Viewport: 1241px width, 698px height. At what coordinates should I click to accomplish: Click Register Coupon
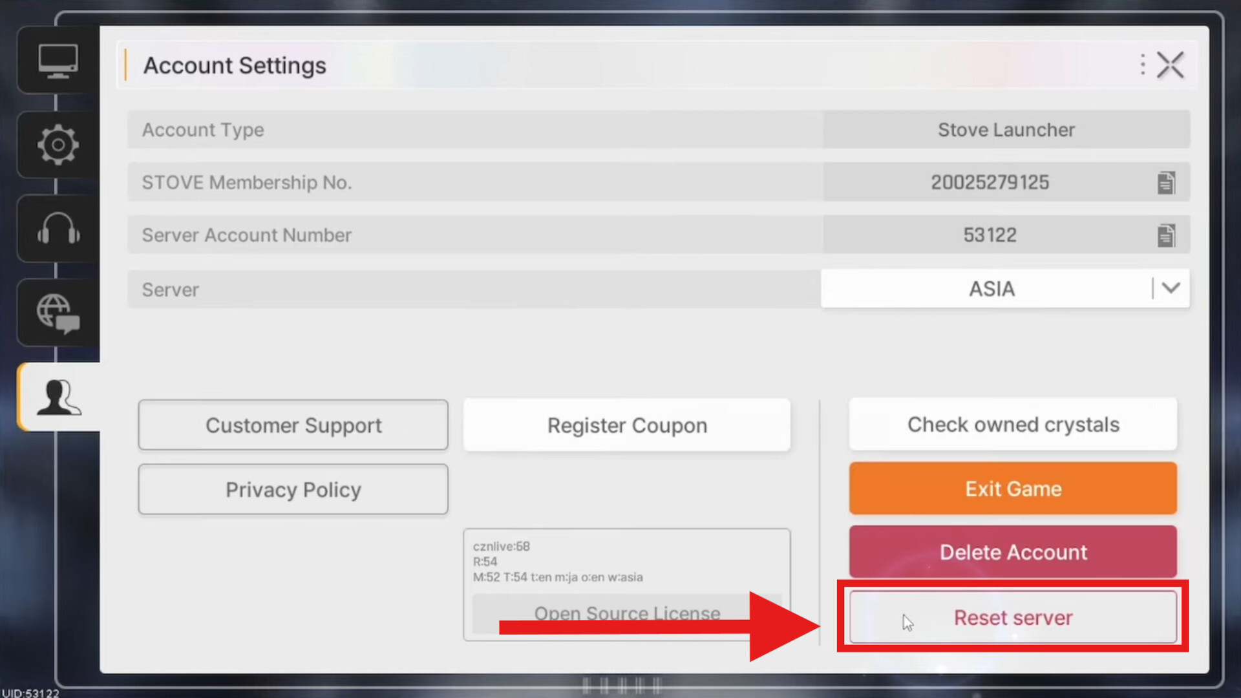pyautogui.click(x=626, y=425)
